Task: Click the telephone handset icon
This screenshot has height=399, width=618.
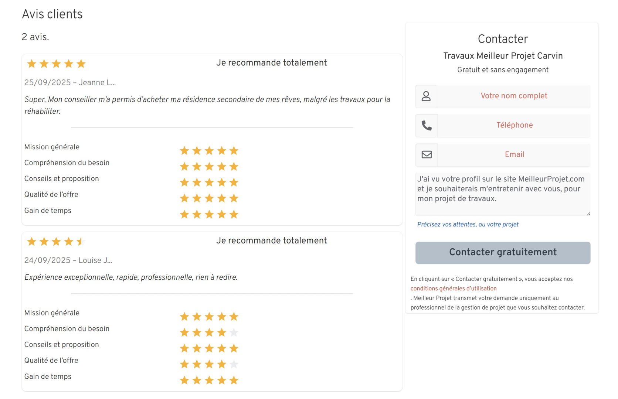Action: click(427, 125)
